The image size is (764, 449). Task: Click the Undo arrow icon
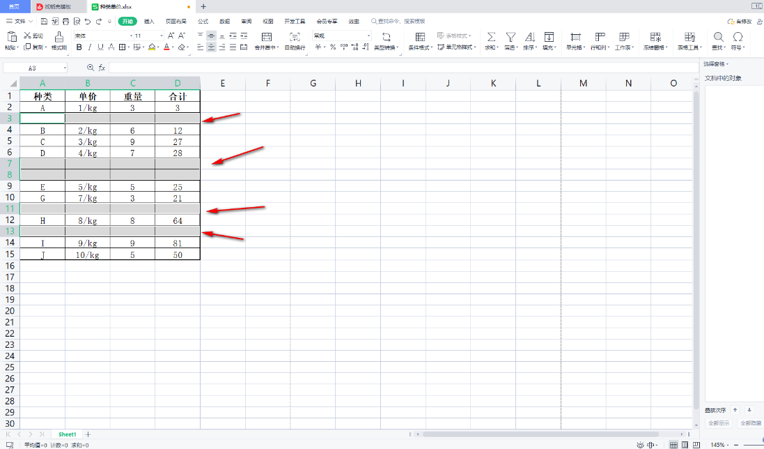pos(88,22)
